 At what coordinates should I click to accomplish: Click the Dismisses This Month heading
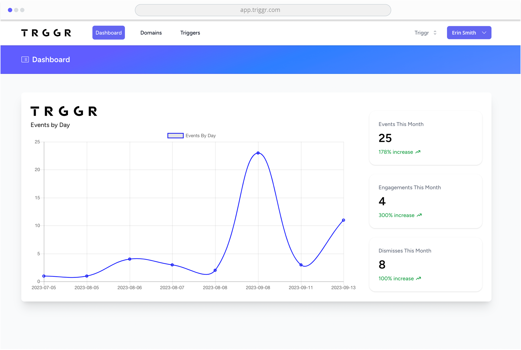pos(405,251)
